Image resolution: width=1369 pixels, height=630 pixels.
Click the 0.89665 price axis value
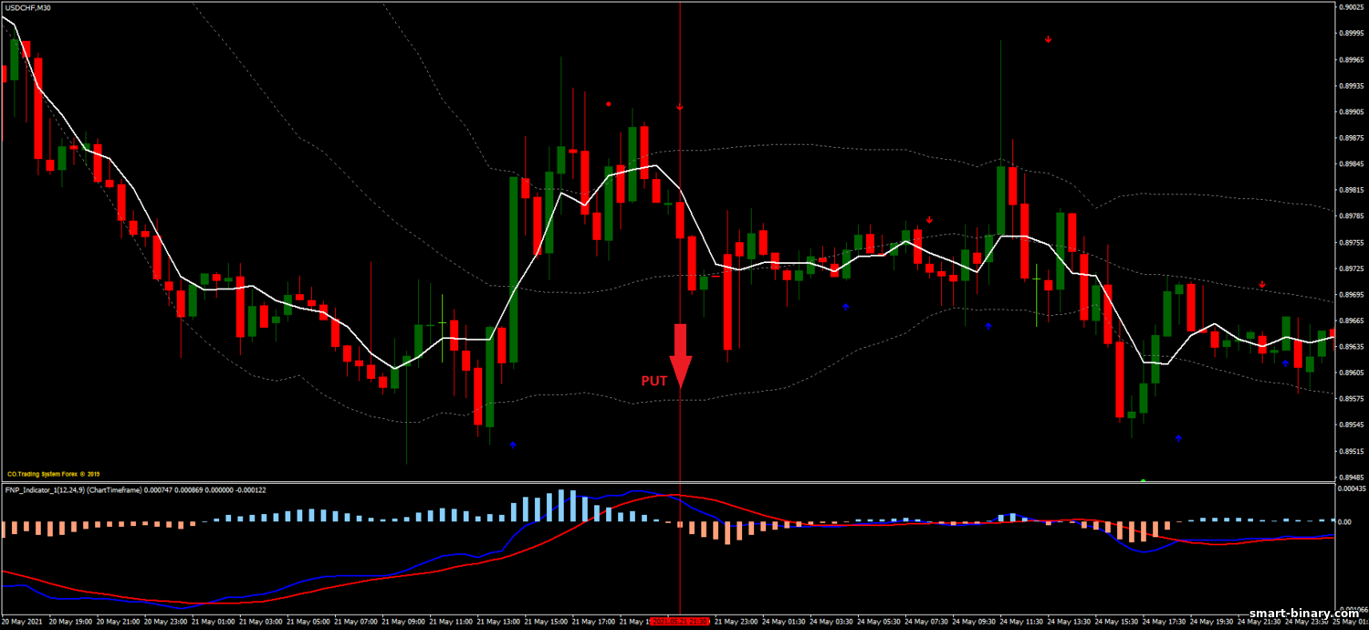[1351, 320]
